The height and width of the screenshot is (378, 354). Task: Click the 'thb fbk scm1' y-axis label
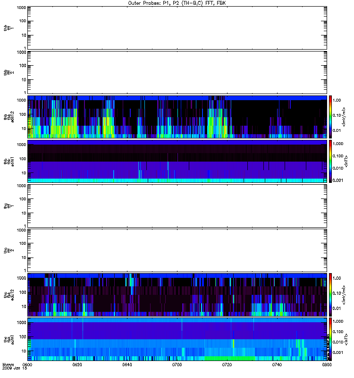[9, 161]
